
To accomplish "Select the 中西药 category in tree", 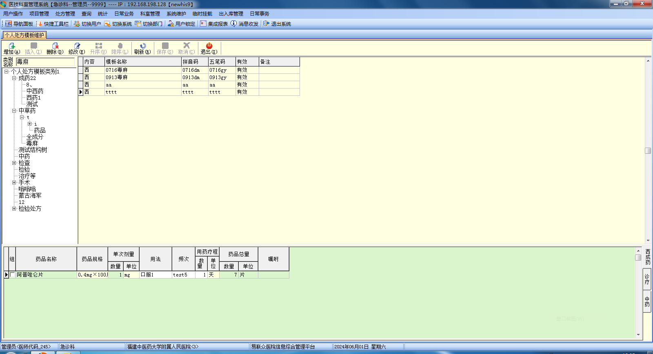I will pyautogui.click(x=35, y=91).
